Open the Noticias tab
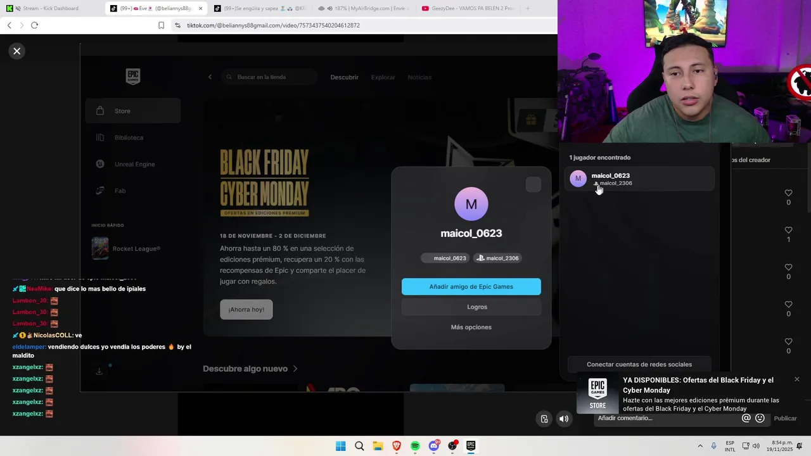 pyautogui.click(x=419, y=77)
